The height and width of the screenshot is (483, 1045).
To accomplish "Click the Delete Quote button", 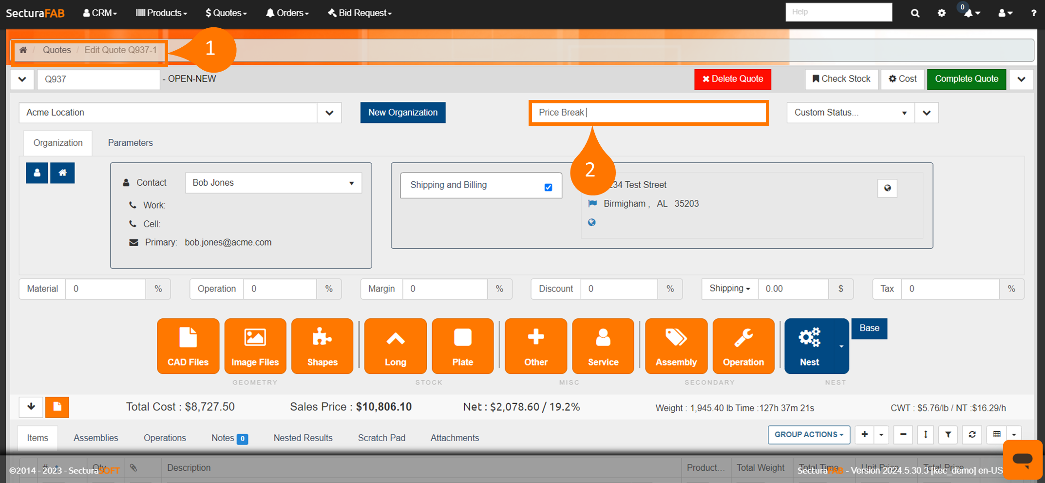I will [x=732, y=79].
